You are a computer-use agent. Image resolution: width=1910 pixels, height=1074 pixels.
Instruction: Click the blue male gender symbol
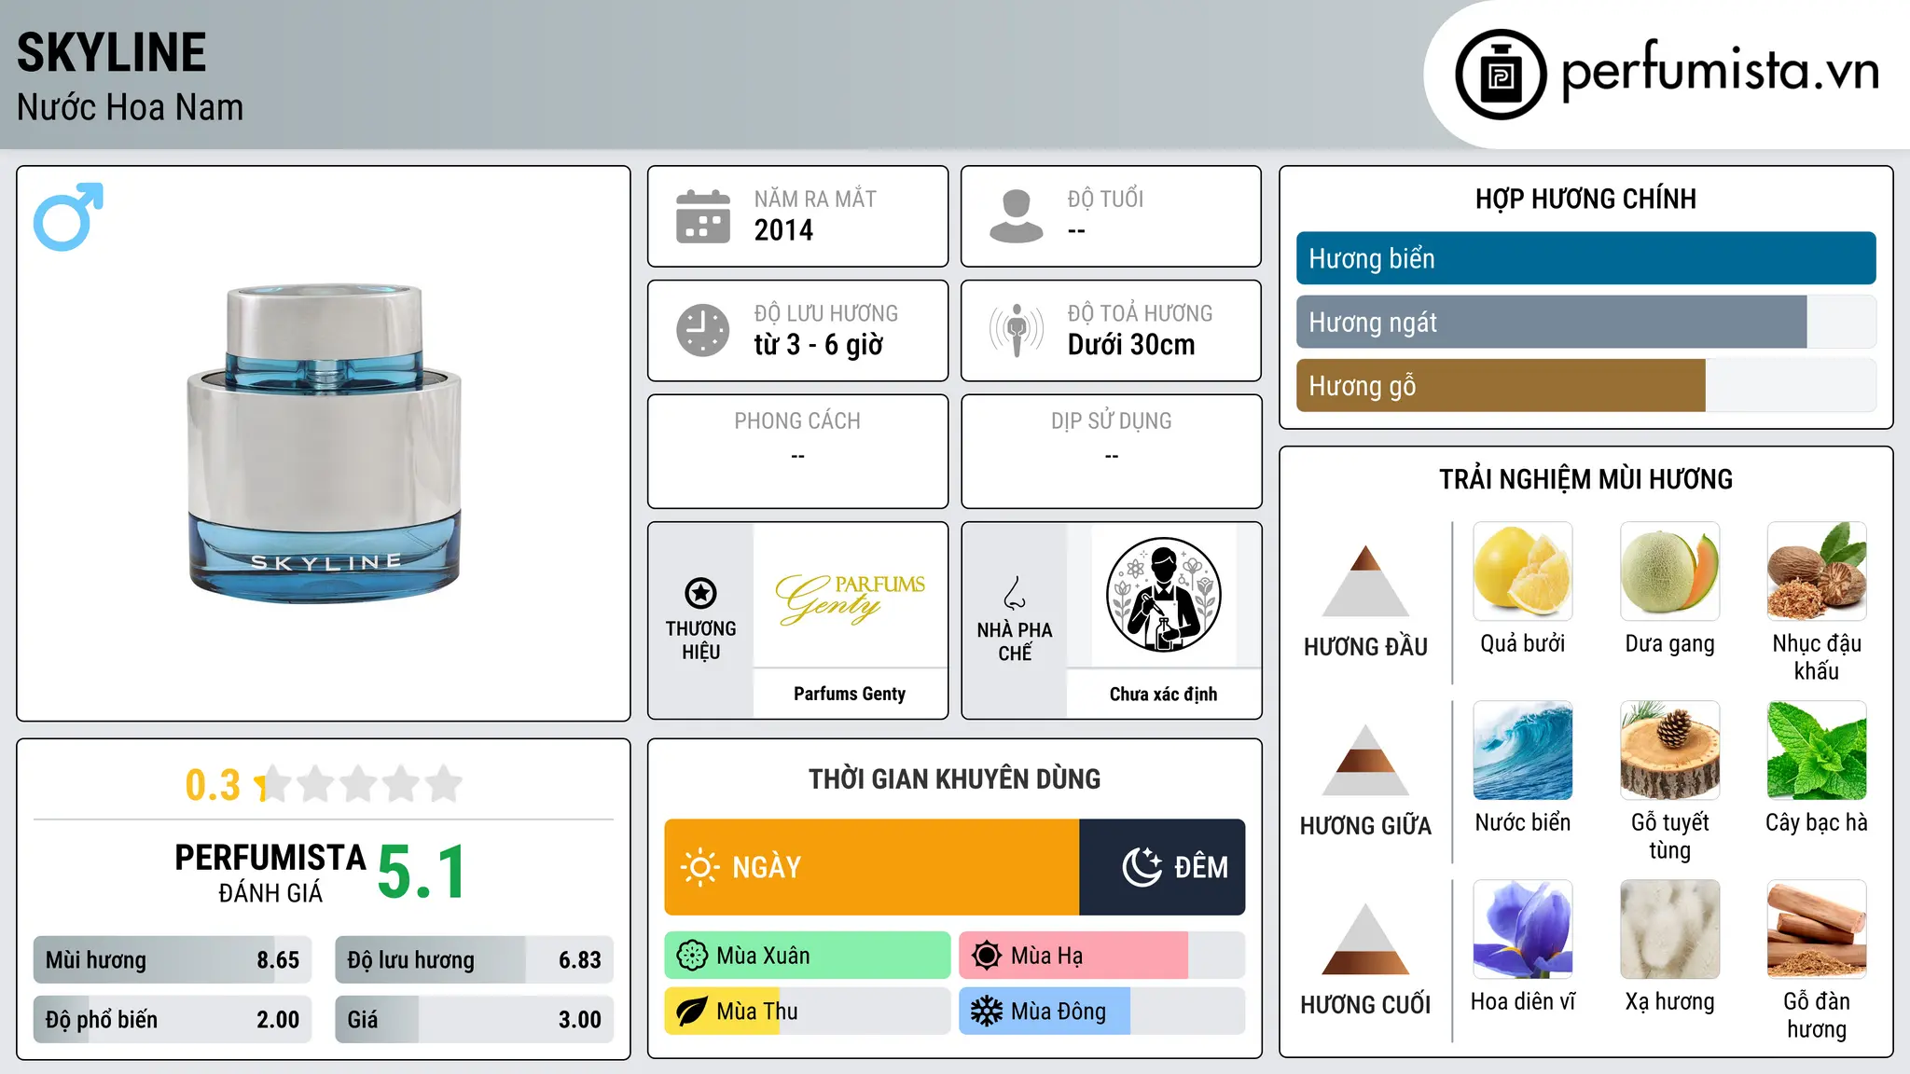tap(68, 216)
